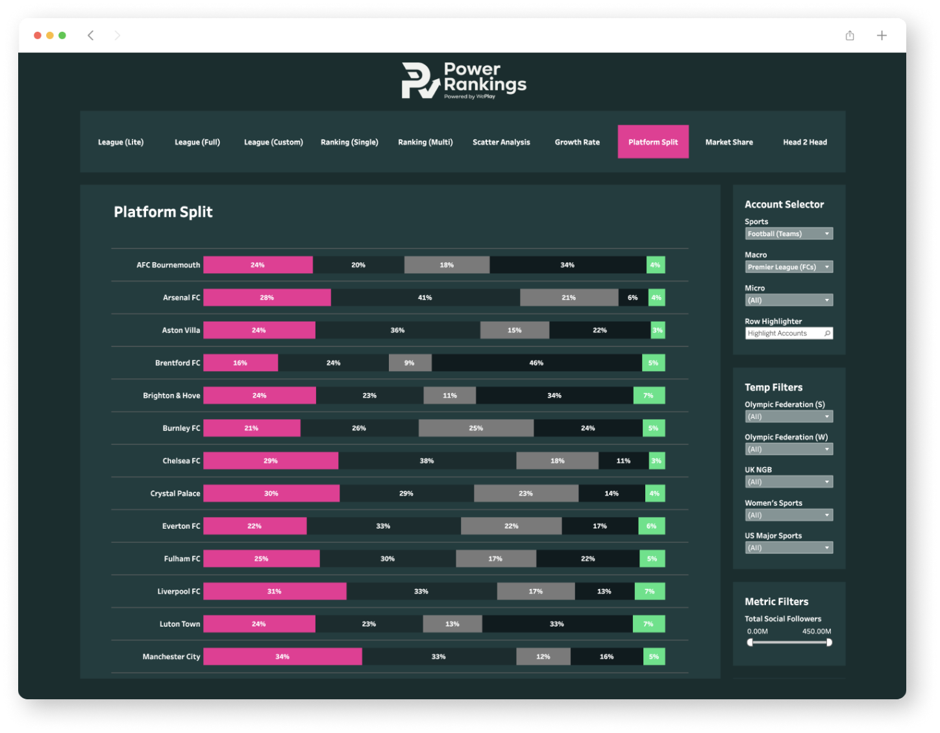Click the Liverpool FC row label
The width and height of the screenshot is (940, 733).
point(179,592)
